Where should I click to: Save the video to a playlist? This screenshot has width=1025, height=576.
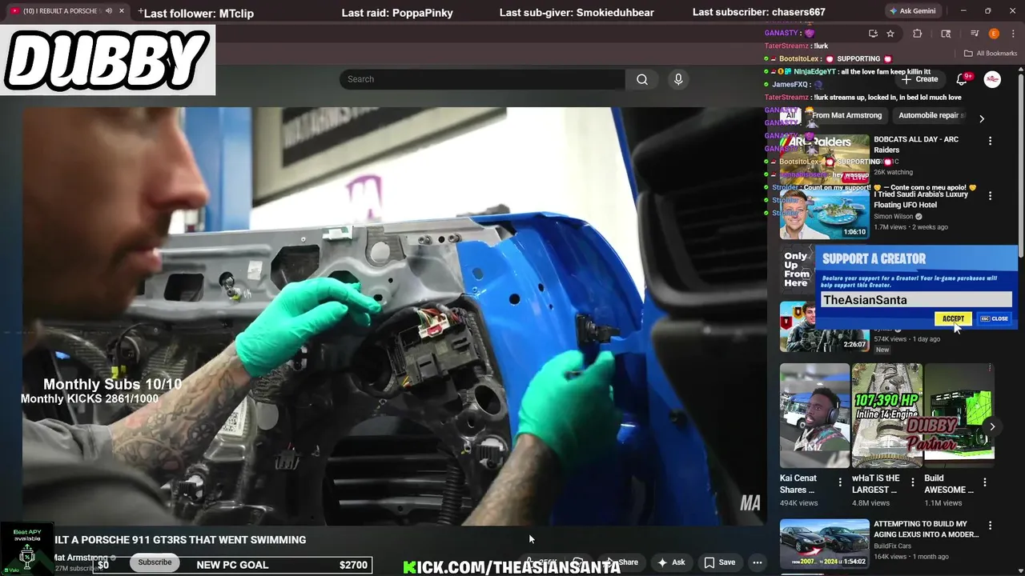(719, 562)
